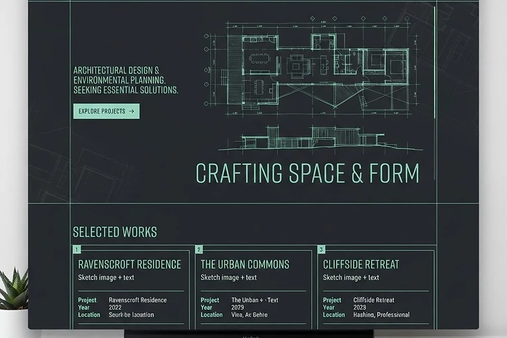
Task: Click year value 2023 in Cliffside card
Action: (x=360, y=308)
